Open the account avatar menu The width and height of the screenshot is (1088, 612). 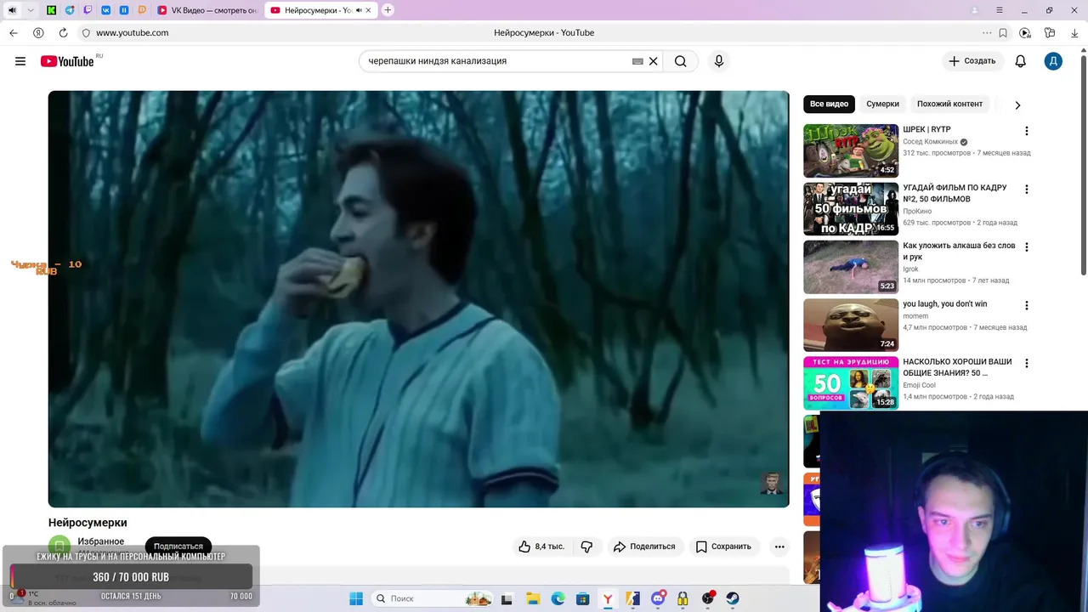(1053, 61)
